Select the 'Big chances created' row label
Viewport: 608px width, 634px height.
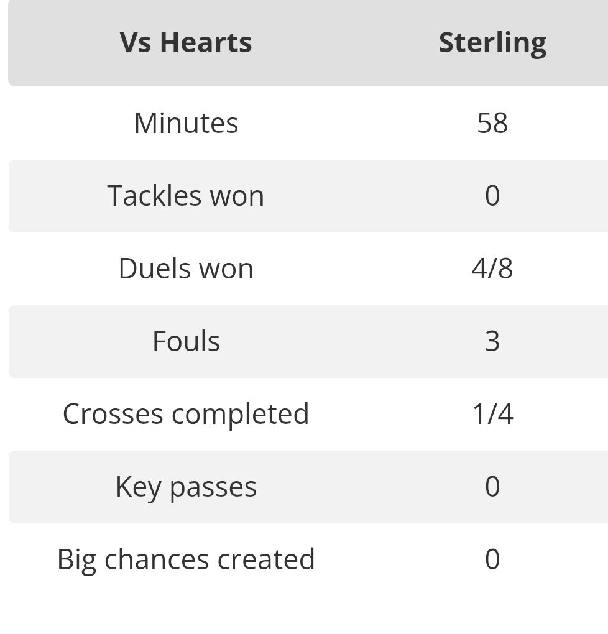tap(186, 559)
